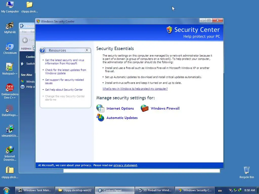
Task: Open Internet Options security settings icon
Action: coord(100,108)
